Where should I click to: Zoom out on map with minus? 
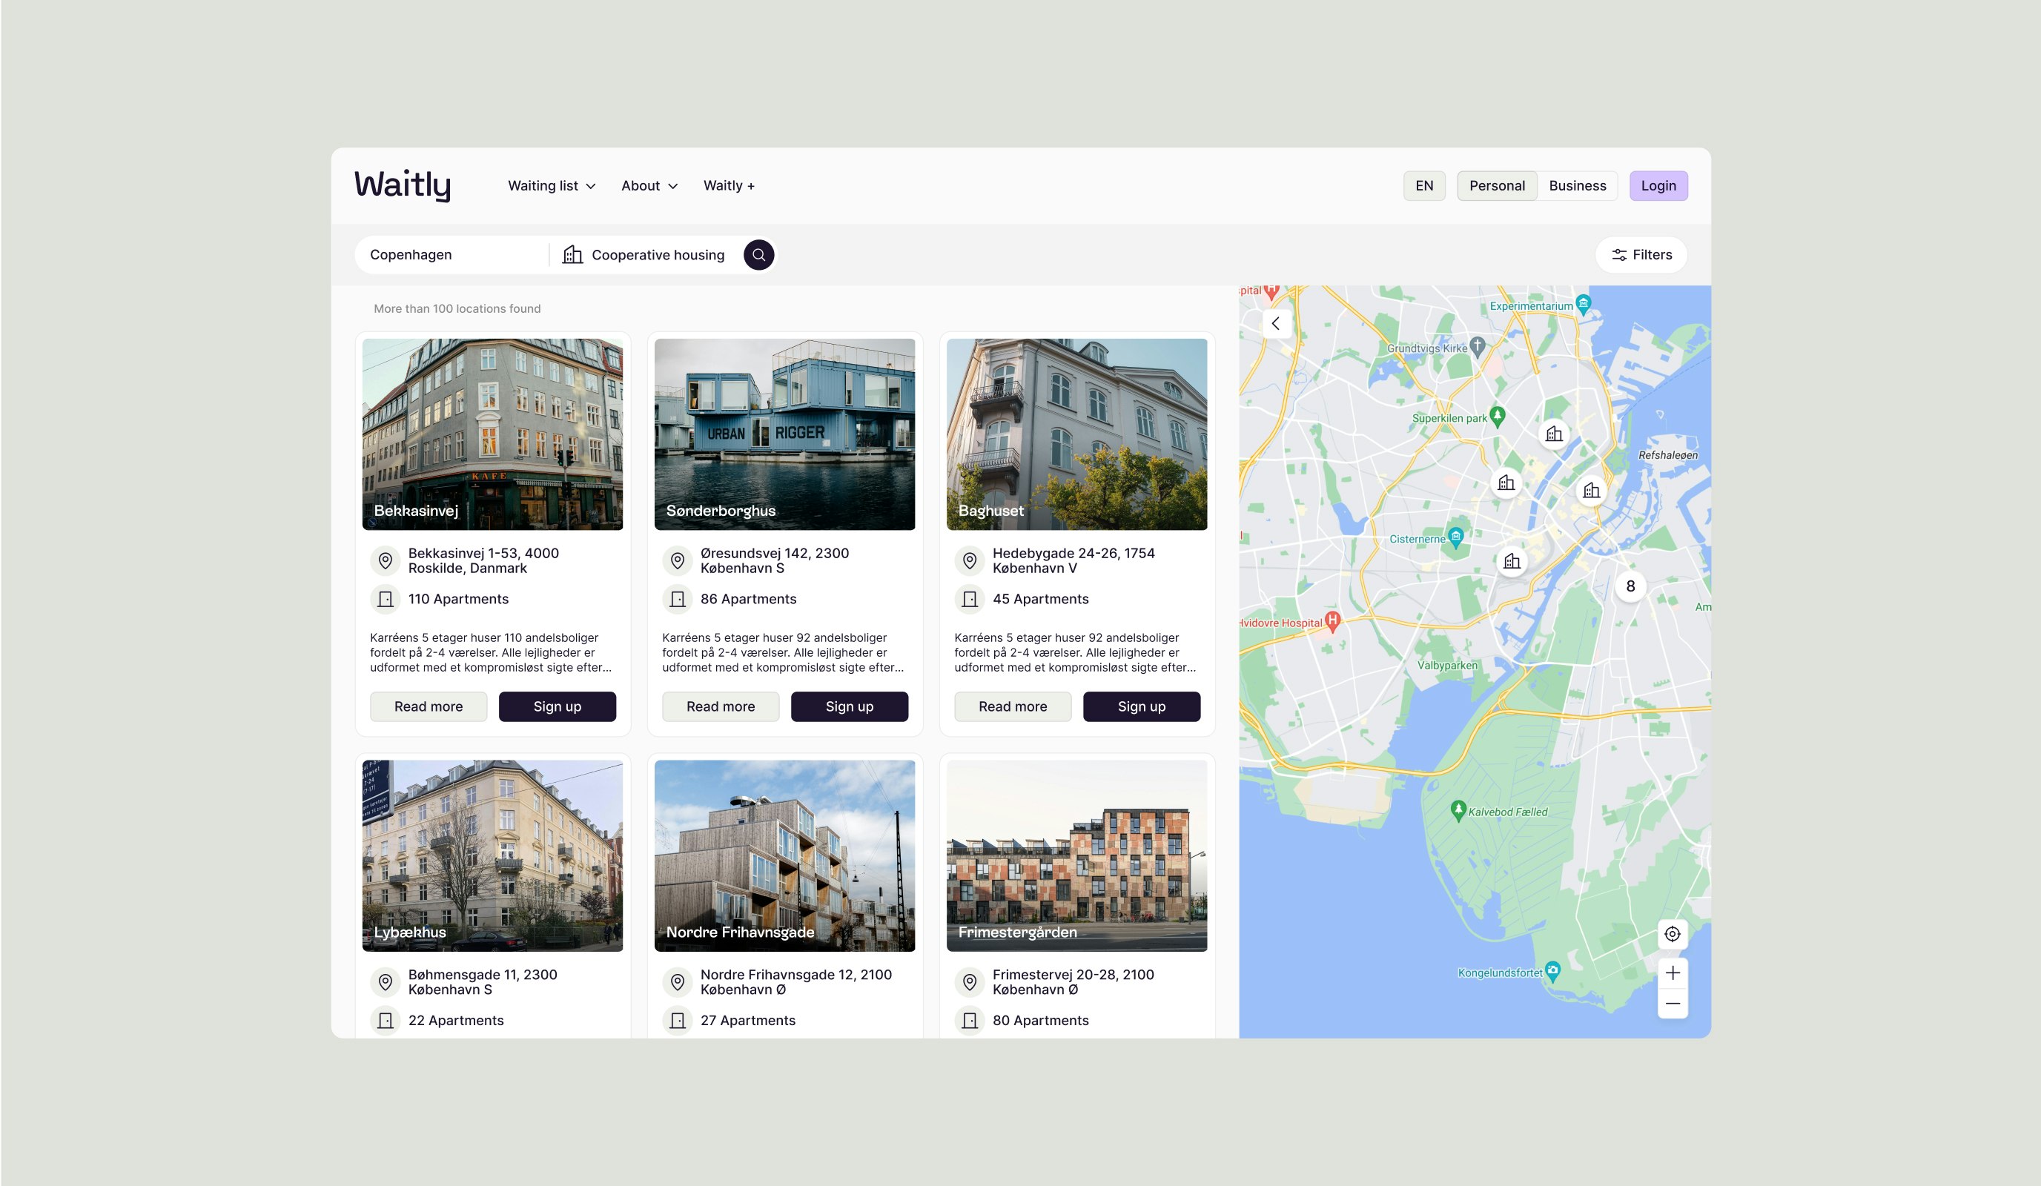[x=1673, y=1004]
